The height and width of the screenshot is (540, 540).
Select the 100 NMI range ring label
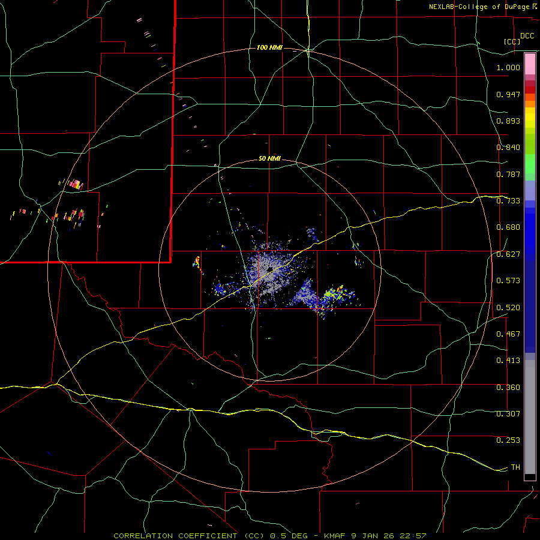coord(269,47)
